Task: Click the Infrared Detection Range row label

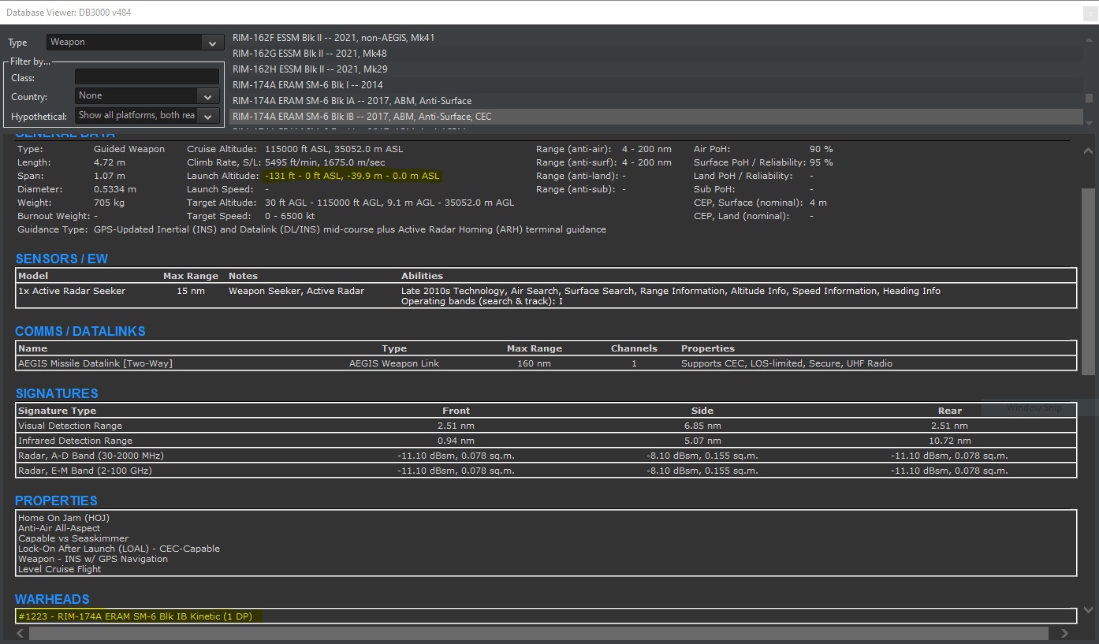Action: tap(75, 441)
